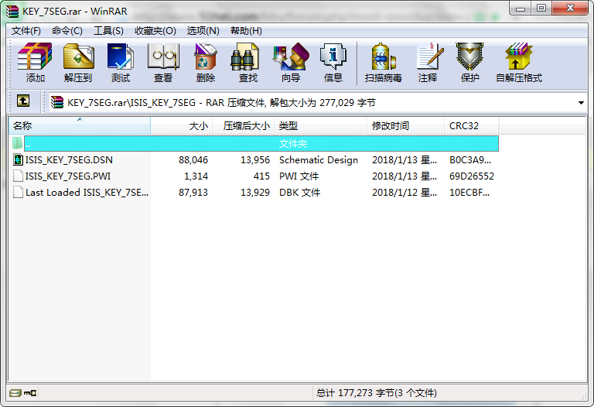Open the 文件(F) menu

pos(26,31)
